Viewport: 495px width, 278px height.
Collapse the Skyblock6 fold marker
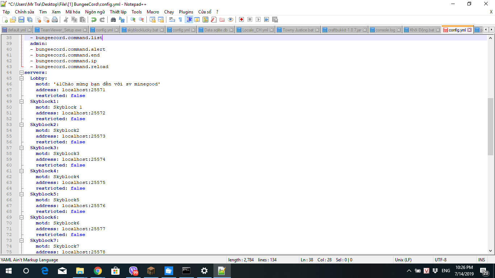(21, 217)
